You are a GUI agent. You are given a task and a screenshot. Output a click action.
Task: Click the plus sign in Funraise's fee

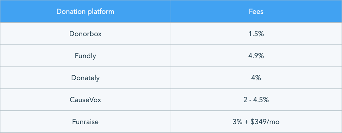click(x=247, y=122)
